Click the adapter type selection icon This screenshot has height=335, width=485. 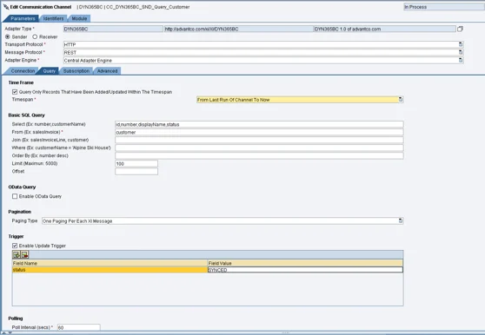[x=460, y=29]
